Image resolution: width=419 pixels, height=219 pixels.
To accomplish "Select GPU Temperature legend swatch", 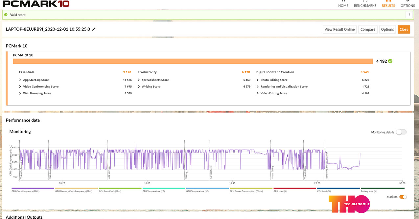I will [207, 188].
